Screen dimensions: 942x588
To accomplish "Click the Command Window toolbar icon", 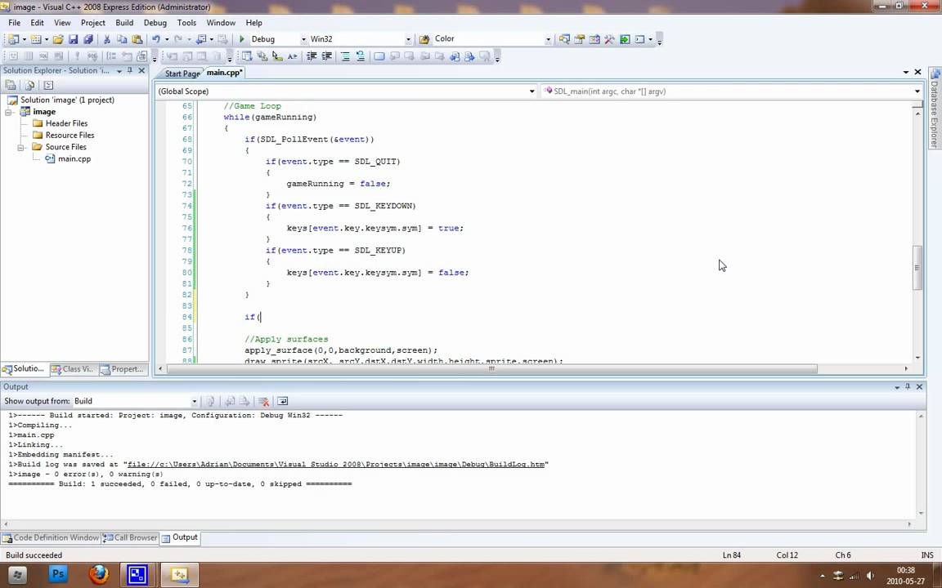I will point(639,39).
